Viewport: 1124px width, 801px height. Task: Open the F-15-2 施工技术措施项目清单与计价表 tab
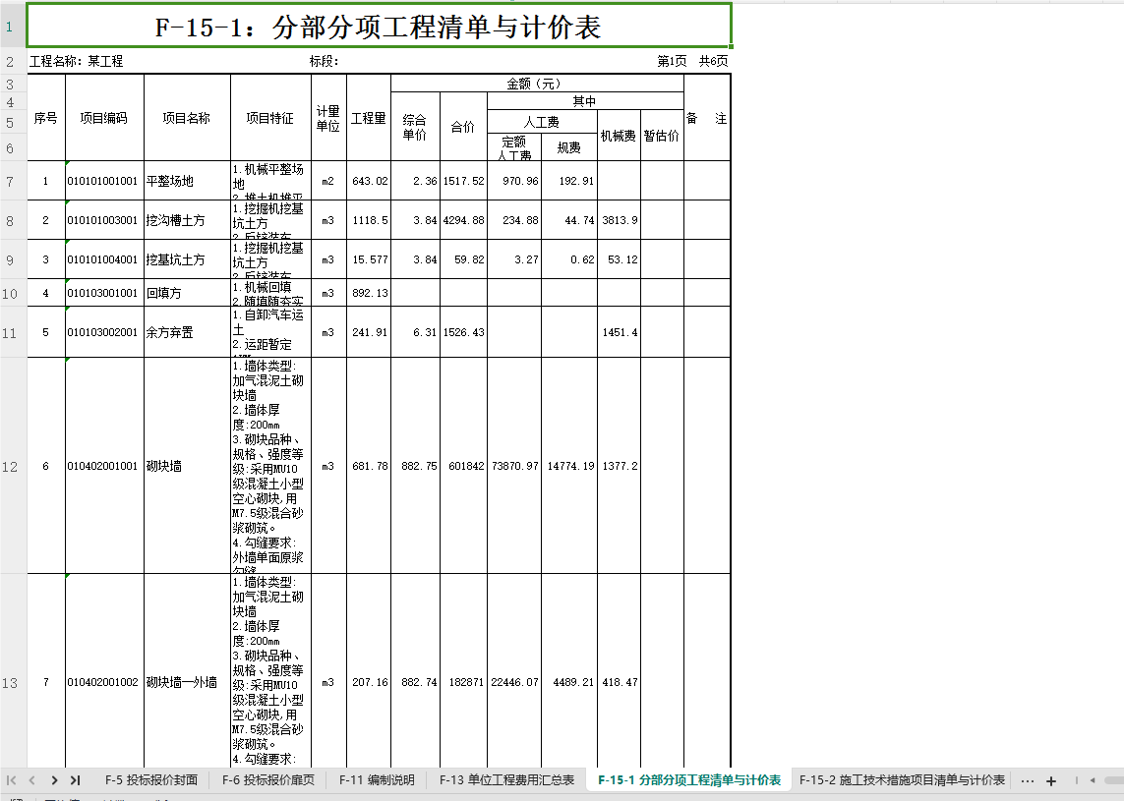tap(902, 780)
